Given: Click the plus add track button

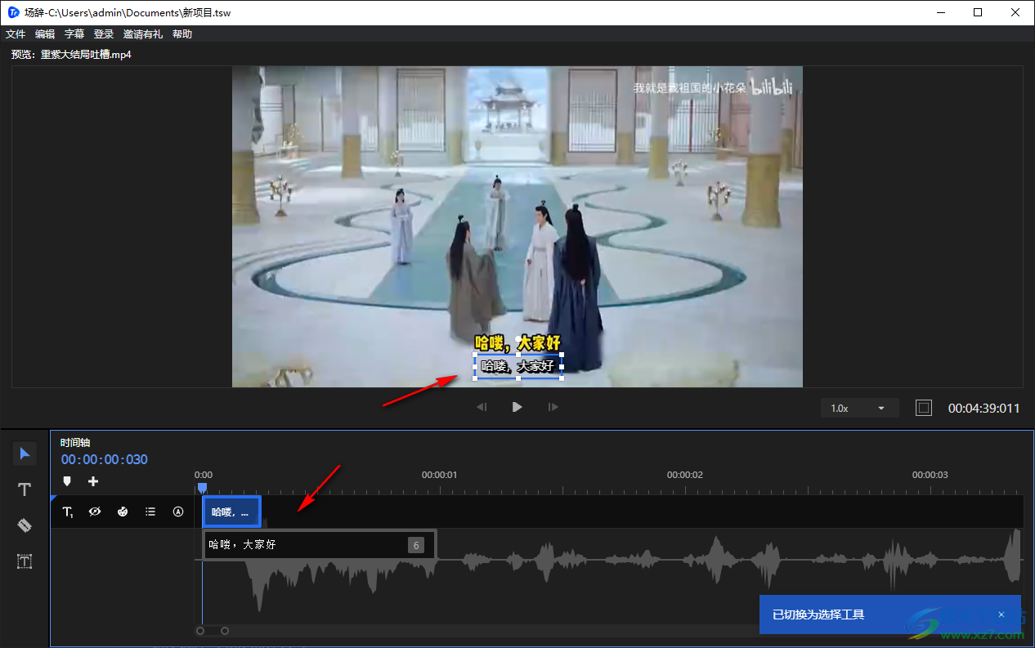Looking at the screenshot, I should coord(93,481).
